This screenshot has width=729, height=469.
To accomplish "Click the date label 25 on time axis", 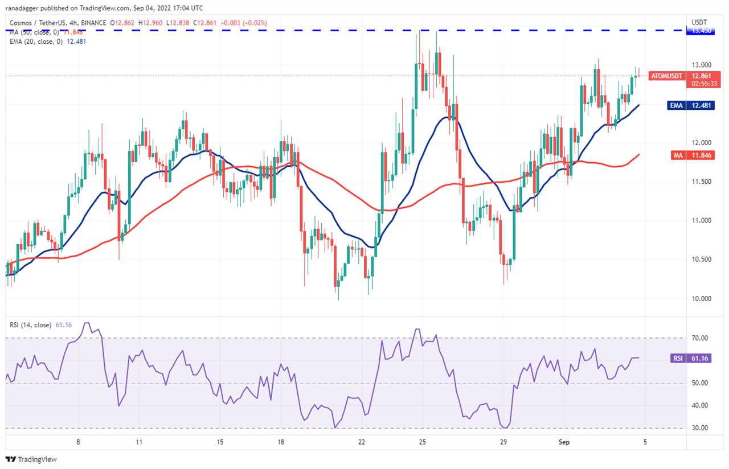I will (422, 442).
